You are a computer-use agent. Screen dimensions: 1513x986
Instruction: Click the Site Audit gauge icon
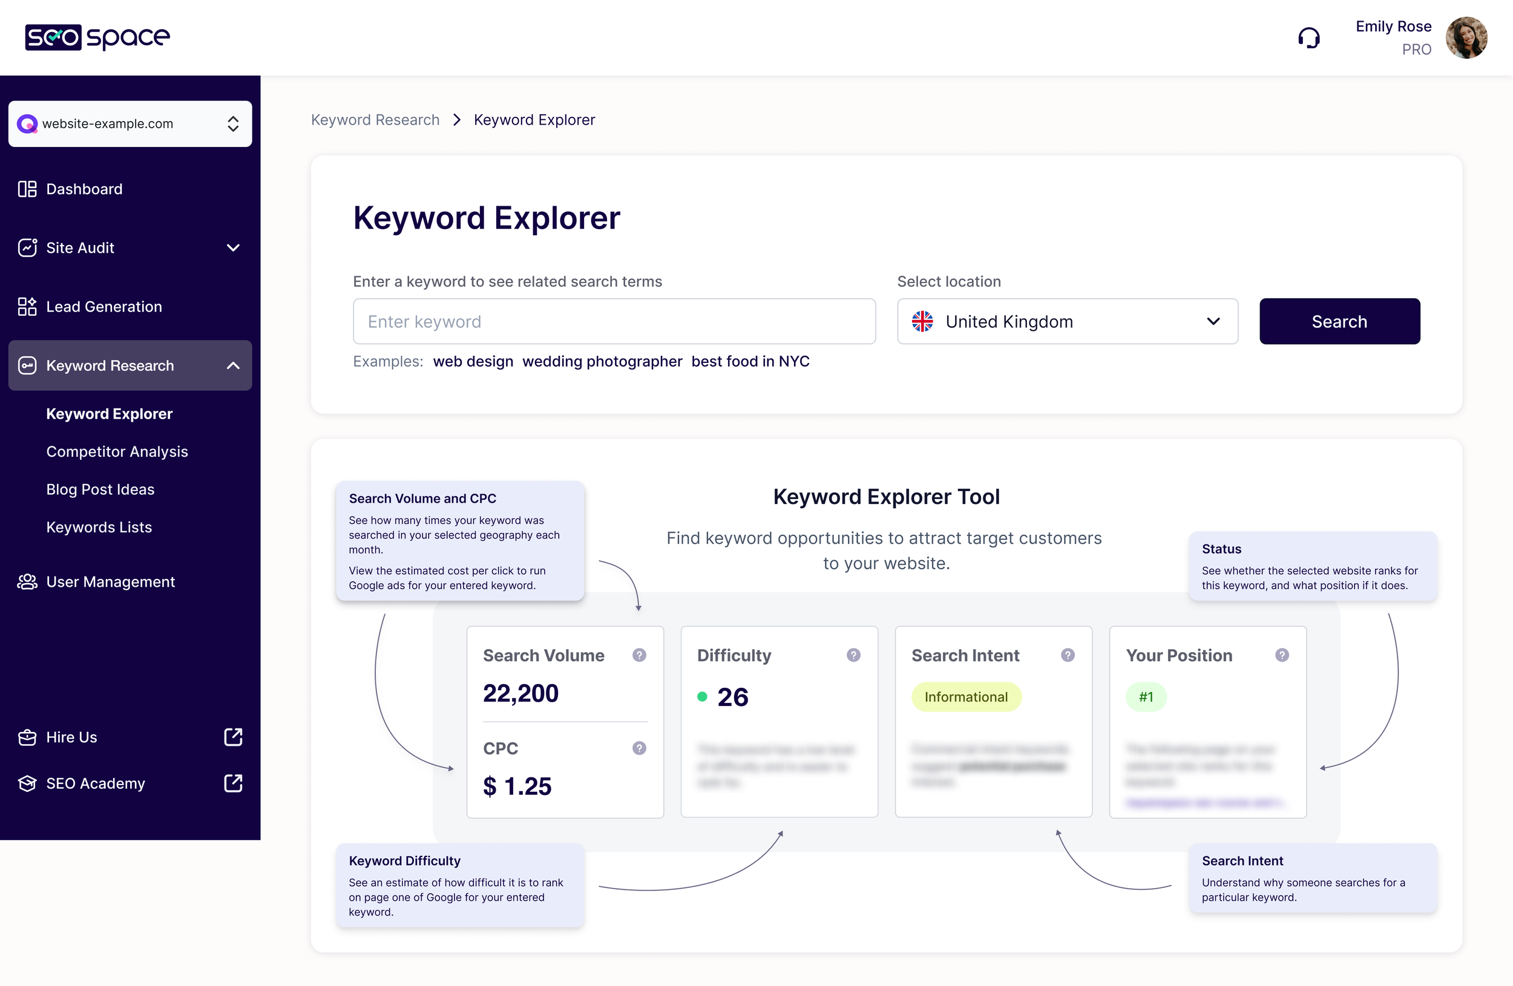pyautogui.click(x=27, y=248)
